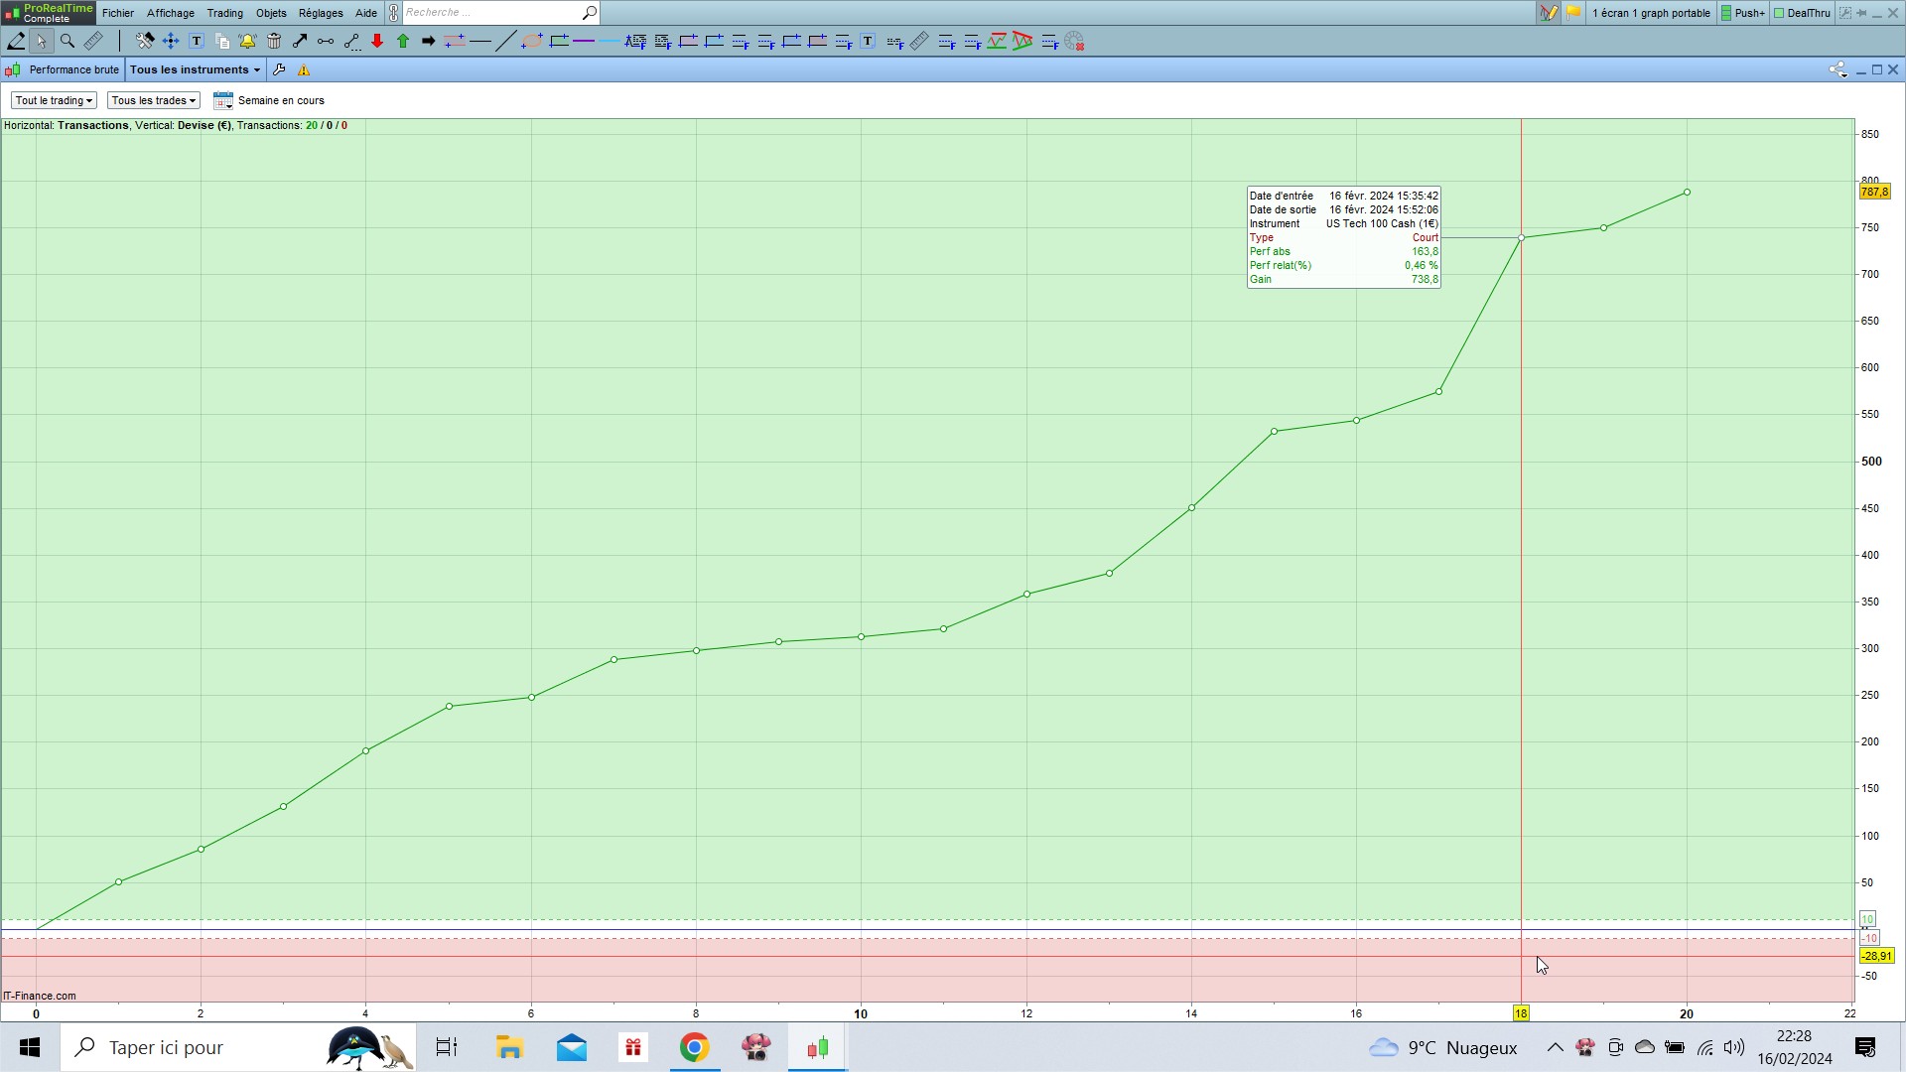This screenshot has height=1072, width=1906.
Task: Click the share icon in panel header
Action: 1838,69
